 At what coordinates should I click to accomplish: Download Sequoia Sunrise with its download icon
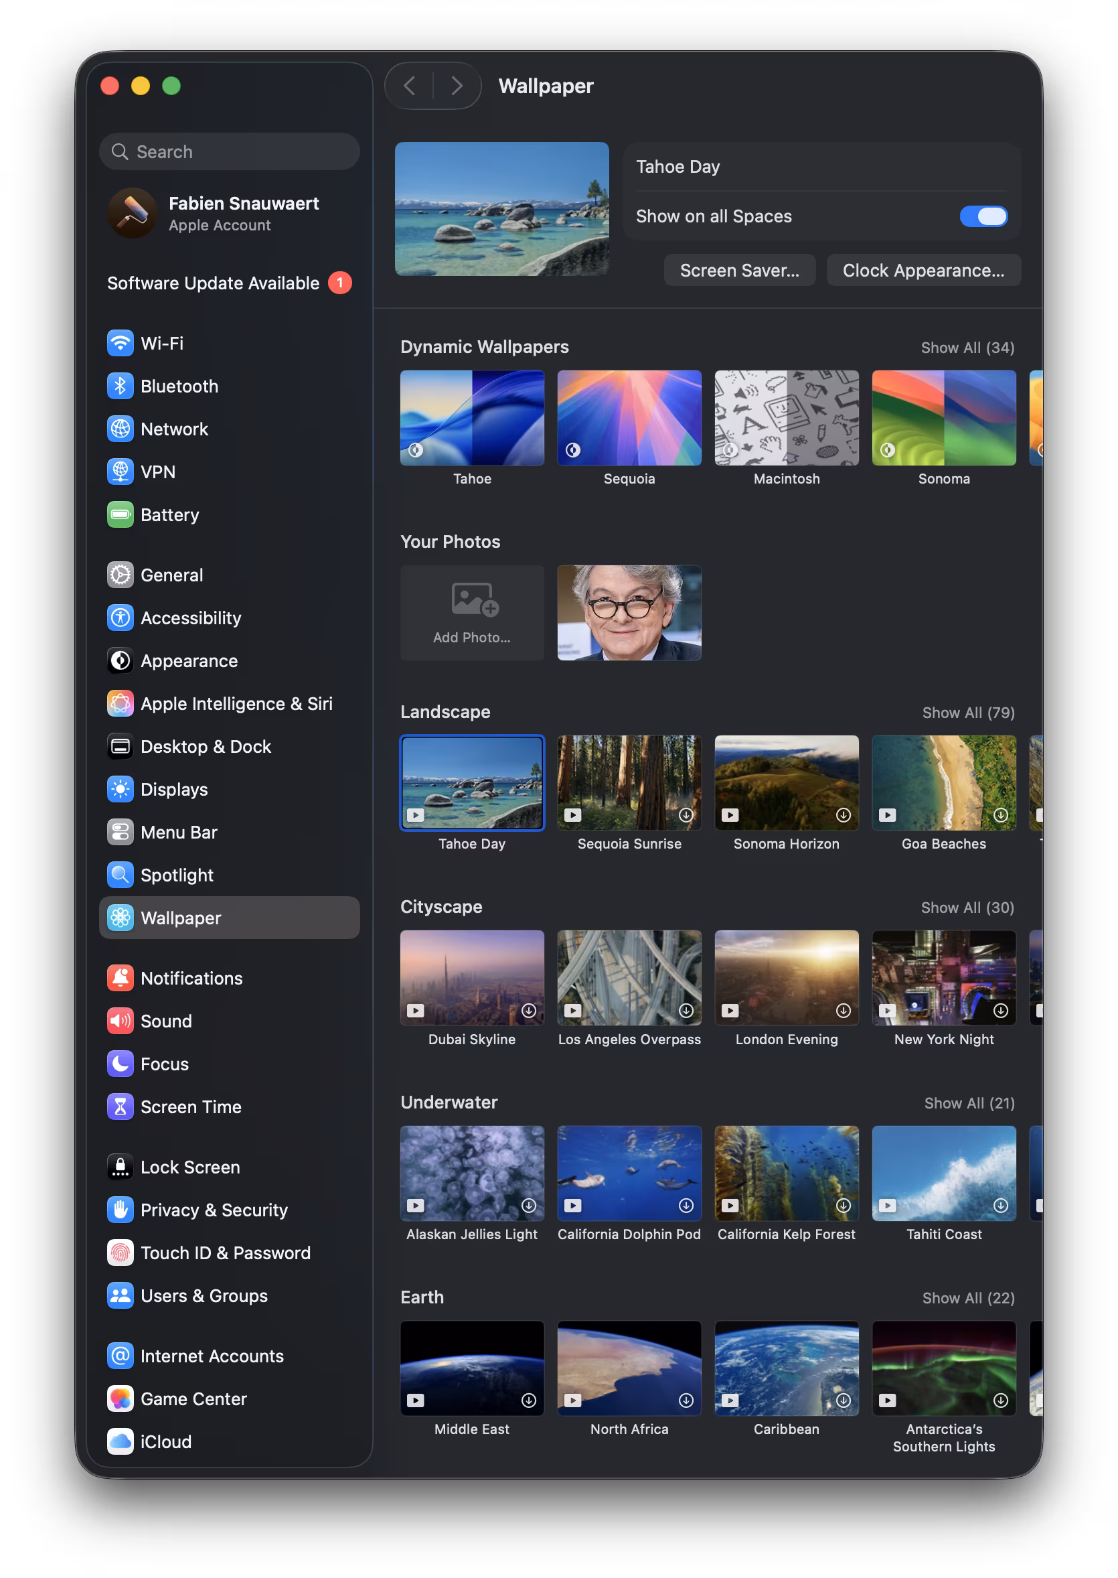[x=686, y=815]
